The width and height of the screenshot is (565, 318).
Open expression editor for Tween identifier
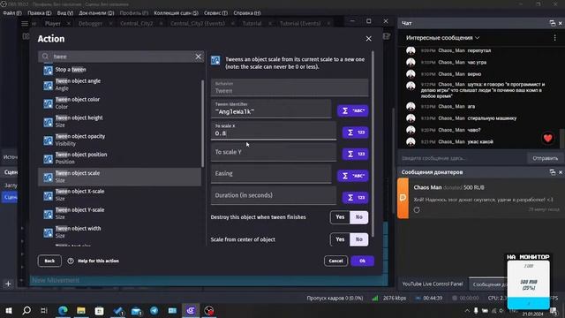(x=353, y=110)
